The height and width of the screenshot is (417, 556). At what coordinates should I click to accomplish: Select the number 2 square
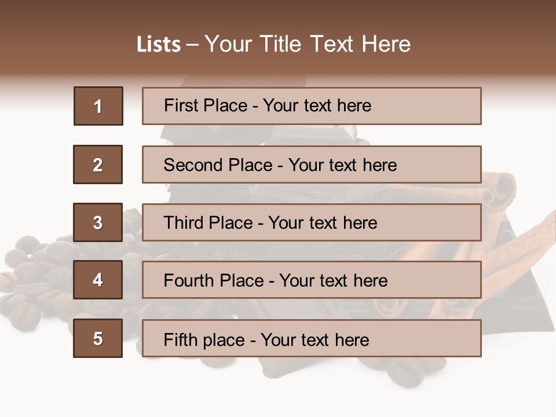(x=98, y=164)
